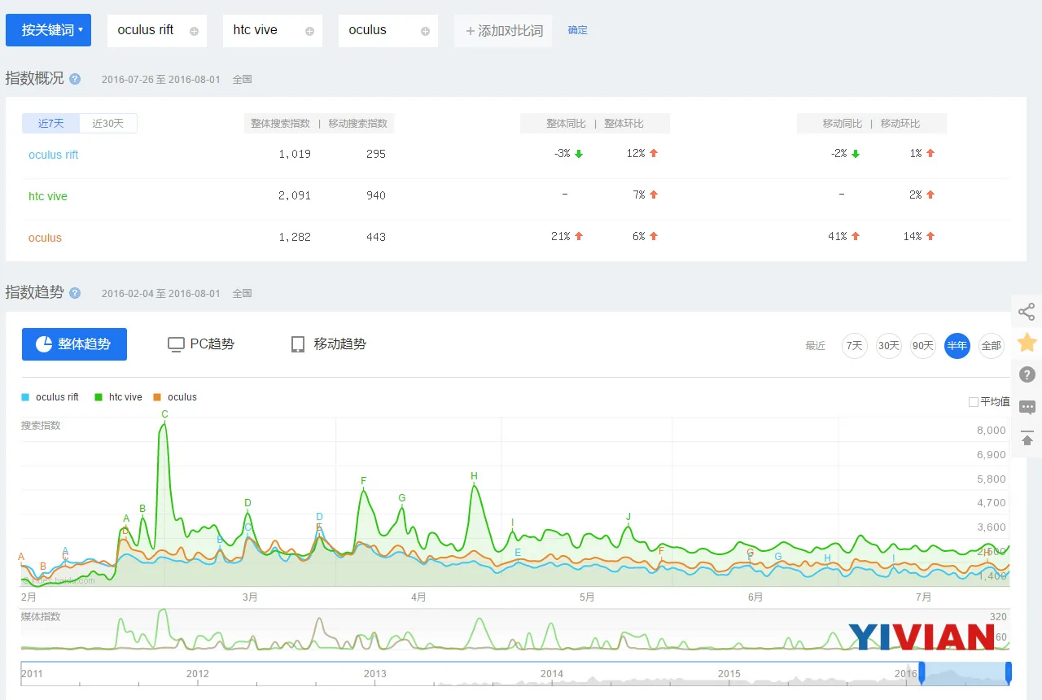The image size is (1042, 700).
Task: Click the question mark icon in sidebar
Action: (x=1027, y=374)
